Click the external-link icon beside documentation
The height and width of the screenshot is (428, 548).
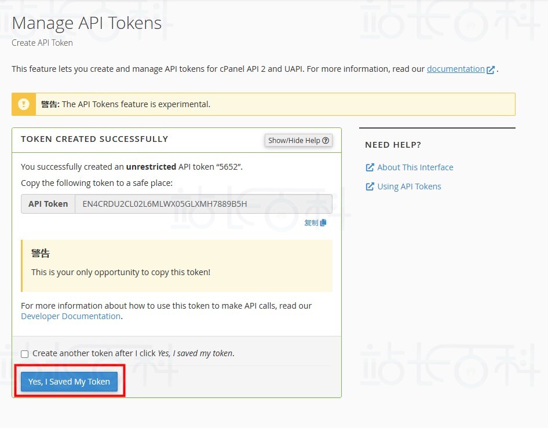(491, 69)
